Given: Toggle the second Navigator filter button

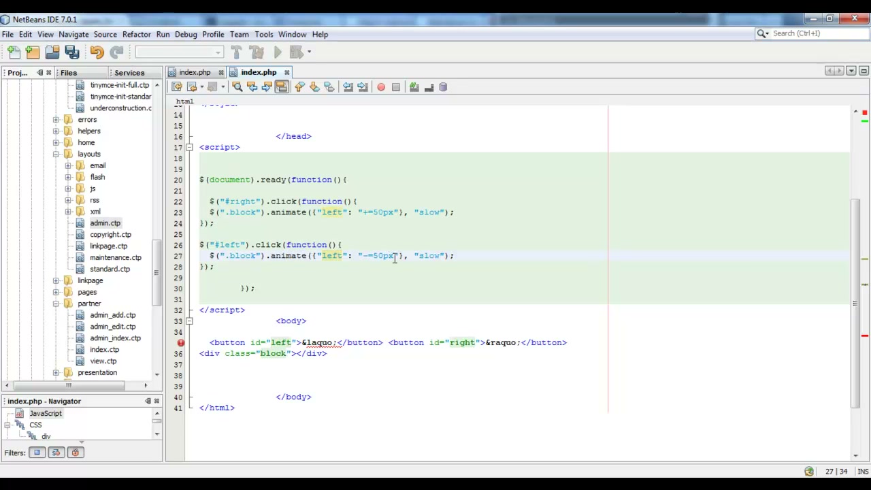Looking at the screenshot, I should point(56,453).
